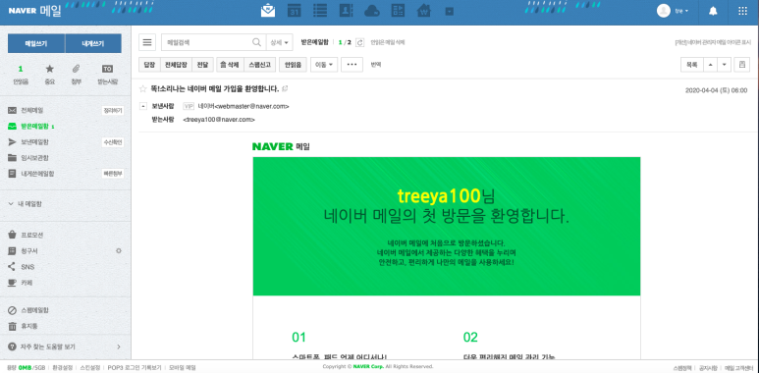Click the 환경설정 settings link in footer
The height and width of the screenshot is (373, 759).
(63, 368)
